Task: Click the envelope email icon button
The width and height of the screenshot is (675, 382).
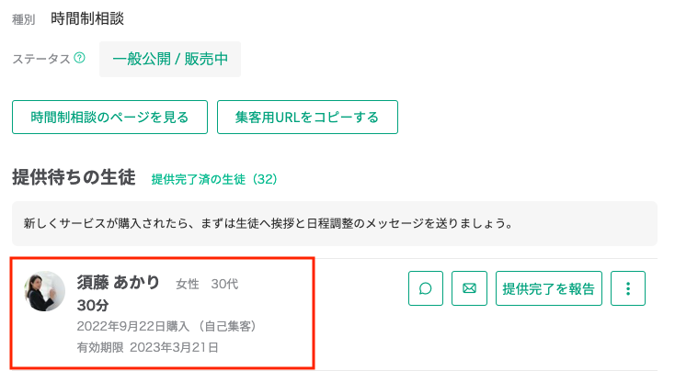Action: tap(469, 288)
